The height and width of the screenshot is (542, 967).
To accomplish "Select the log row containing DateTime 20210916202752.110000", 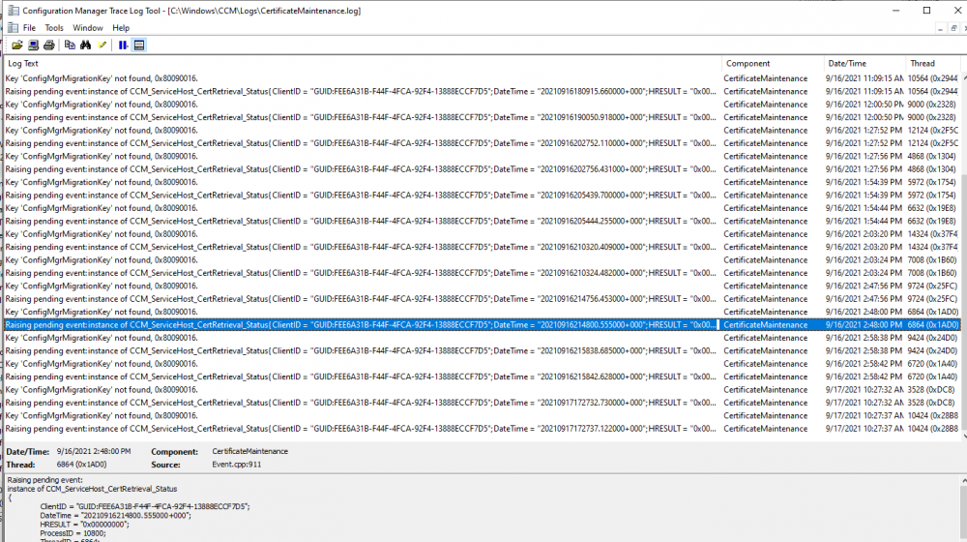I will click(x=482, y=143).
